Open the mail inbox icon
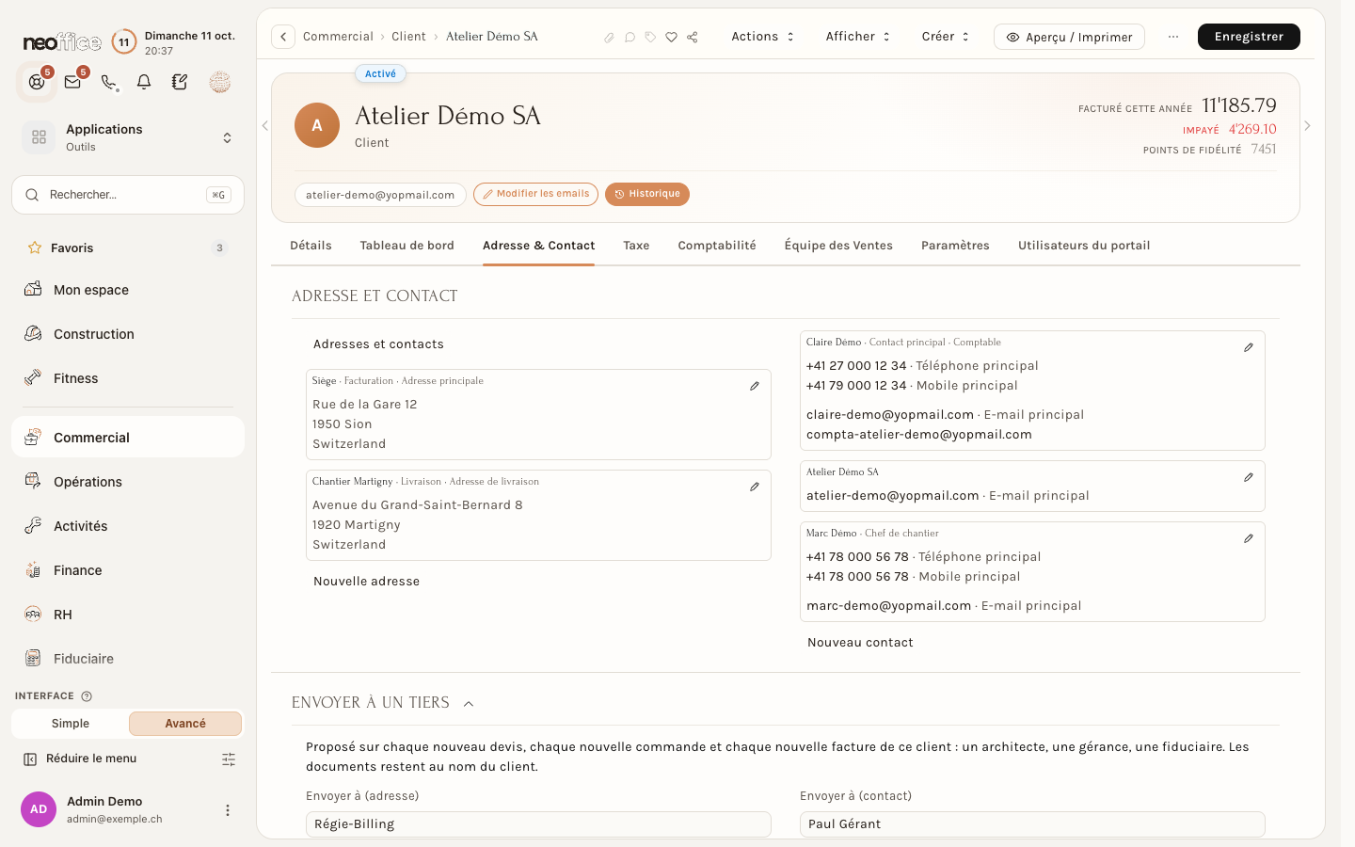This screenshot has height=847, width=1355. pos(72,82)
